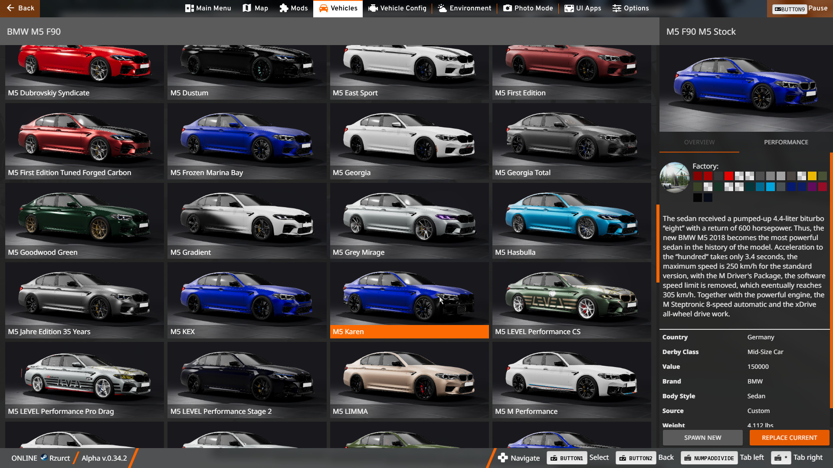Image resolution: width=833 pixels, height=468 pixels.
Task: Open the Map tab
Action: tap(255, 8)
